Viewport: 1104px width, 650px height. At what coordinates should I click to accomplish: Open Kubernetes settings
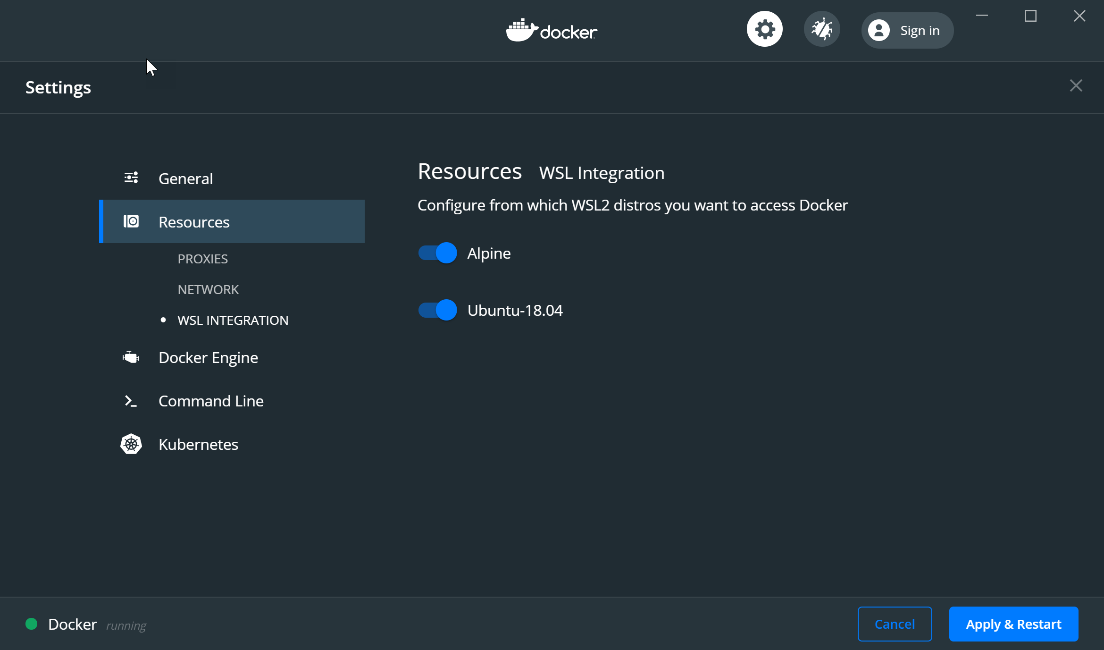tap(232, 444)
